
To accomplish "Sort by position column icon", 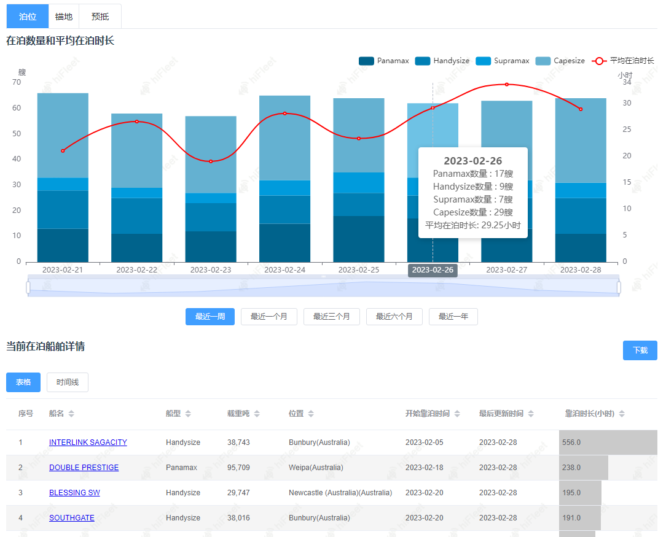I will [311, 414].
